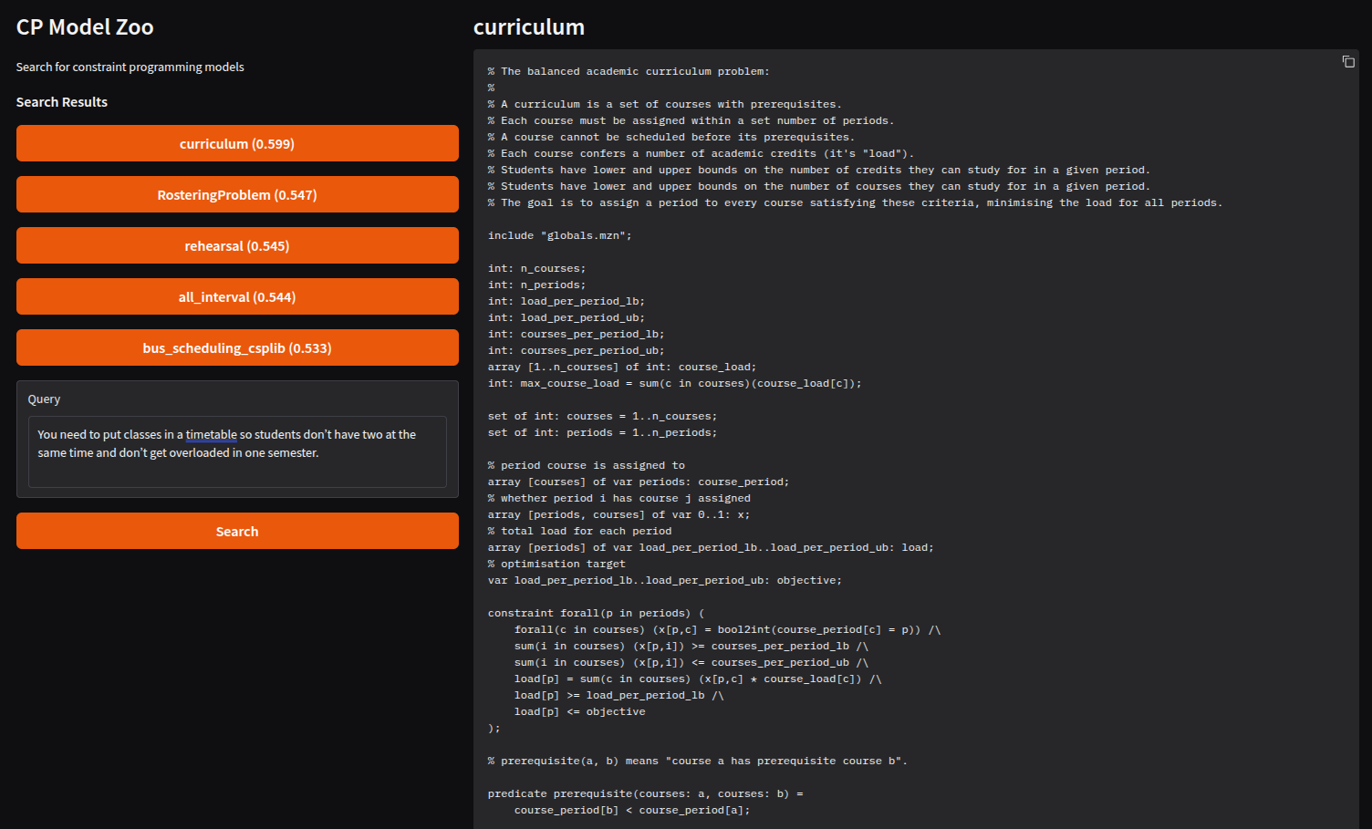Screen dimensions: 1372x829
Task: Click the Search Results heading
Action: pyautogui.click(x=62, y=102)
